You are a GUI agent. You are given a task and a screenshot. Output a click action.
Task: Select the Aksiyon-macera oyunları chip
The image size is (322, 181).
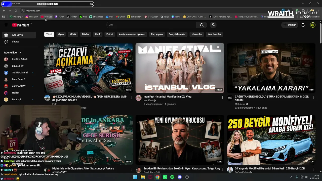132,34
